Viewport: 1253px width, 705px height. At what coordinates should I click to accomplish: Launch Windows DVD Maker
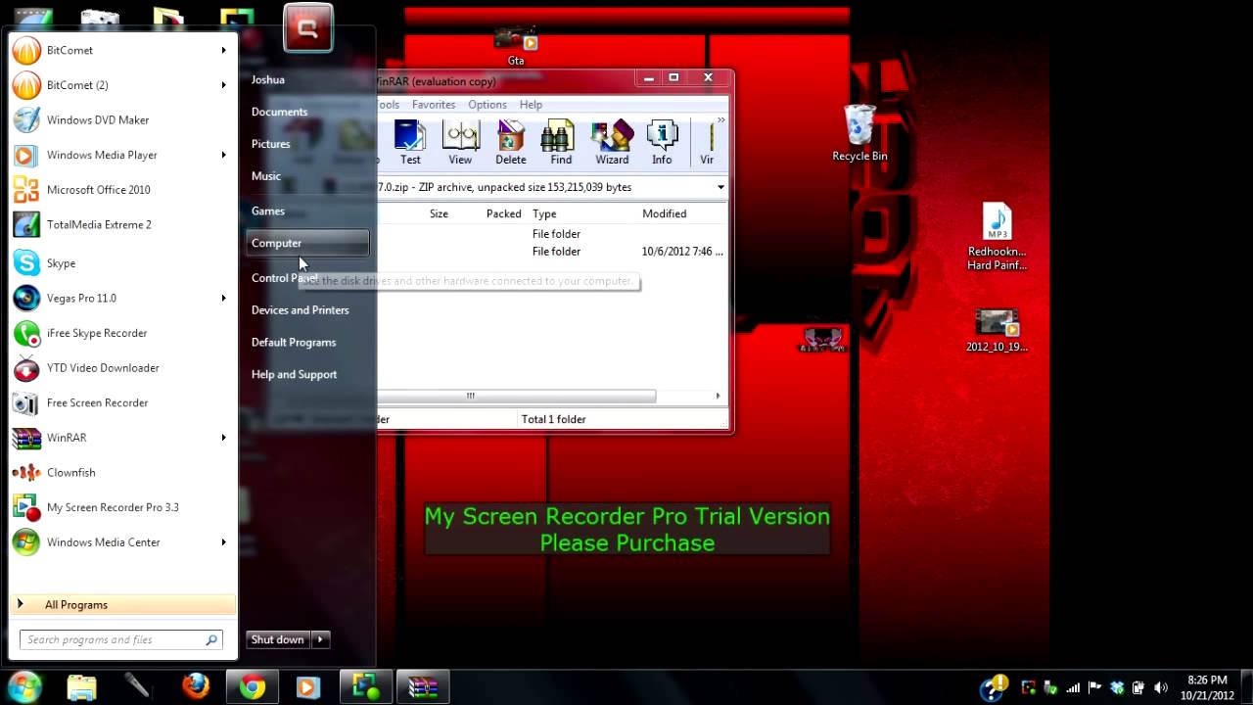[x=122, y=119]
